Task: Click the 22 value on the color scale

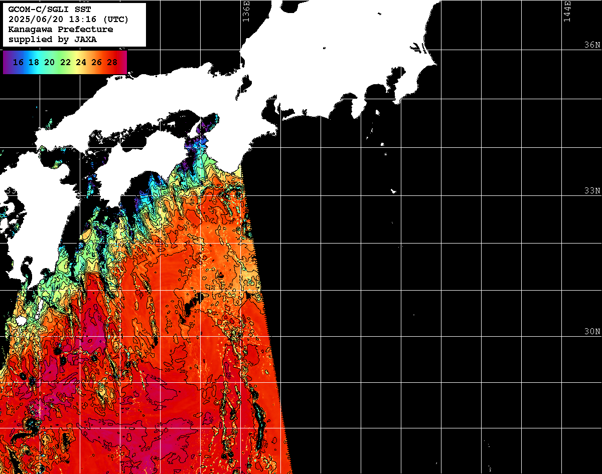Action: click(65, 63)
